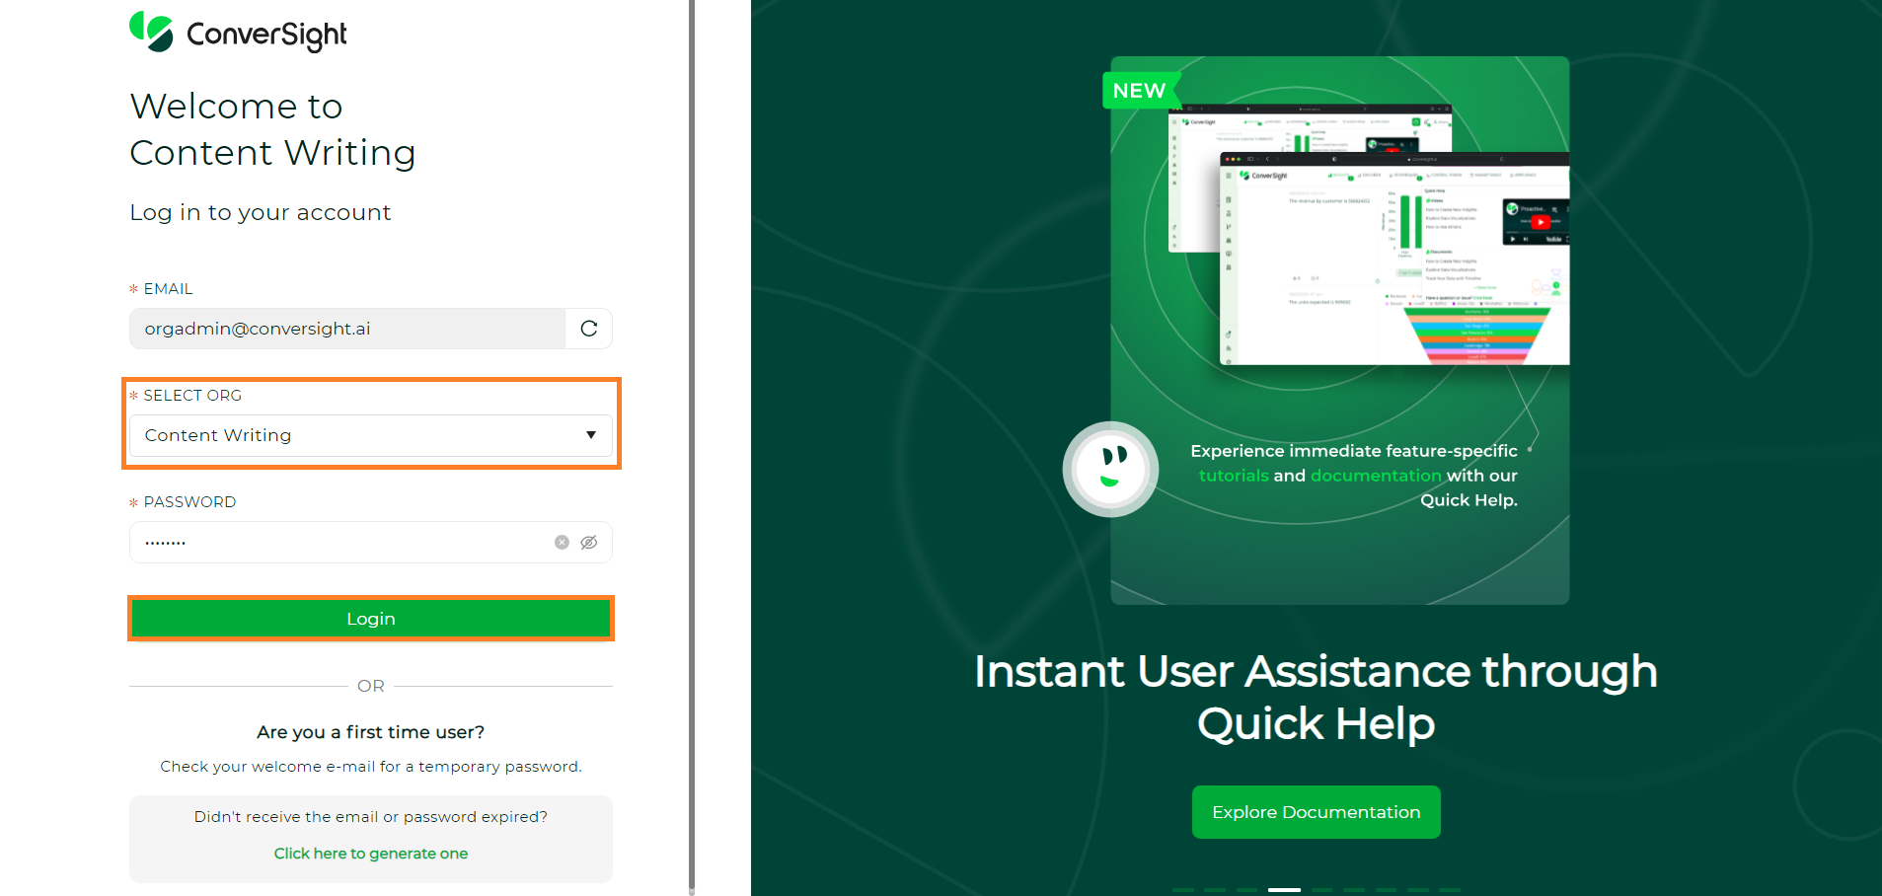Click the ConverSight logo
This screenshot has height=896, width=1882.
tap(238, 32)
